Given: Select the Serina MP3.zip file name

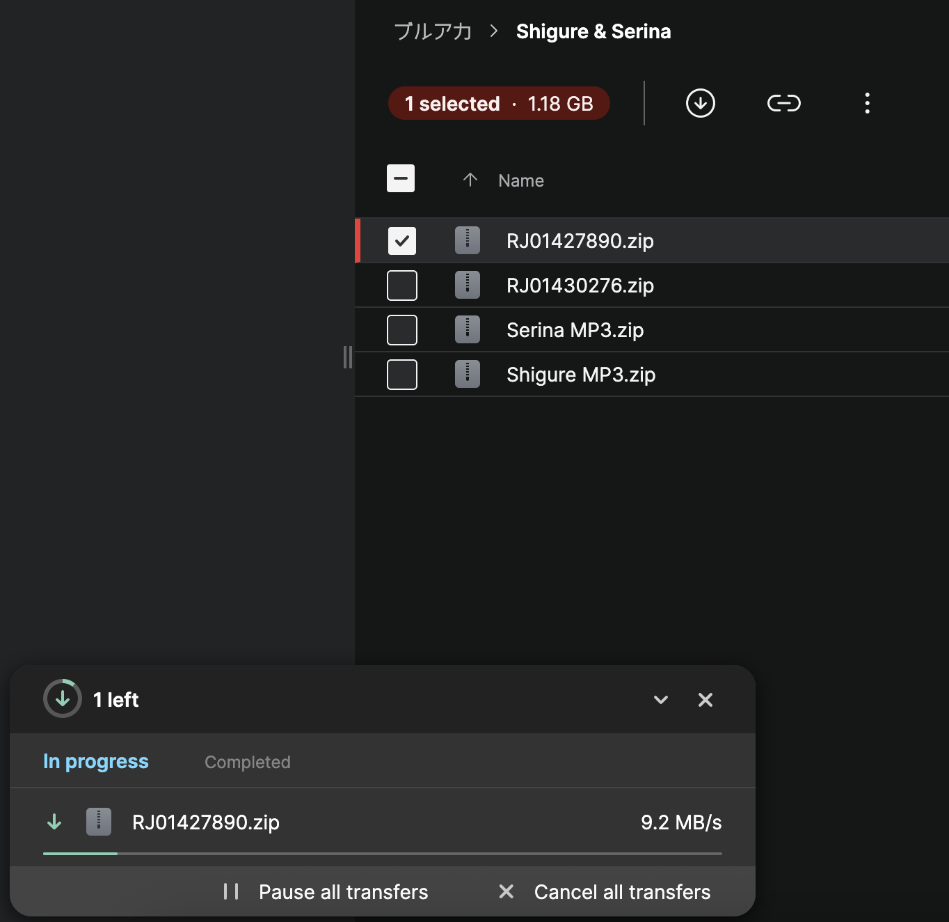Looking at the screenshot, I should [x=575, y=330].
